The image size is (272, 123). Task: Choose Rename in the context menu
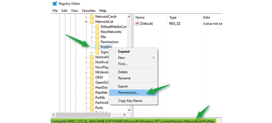pyautogui.click(x=133, y=78)
